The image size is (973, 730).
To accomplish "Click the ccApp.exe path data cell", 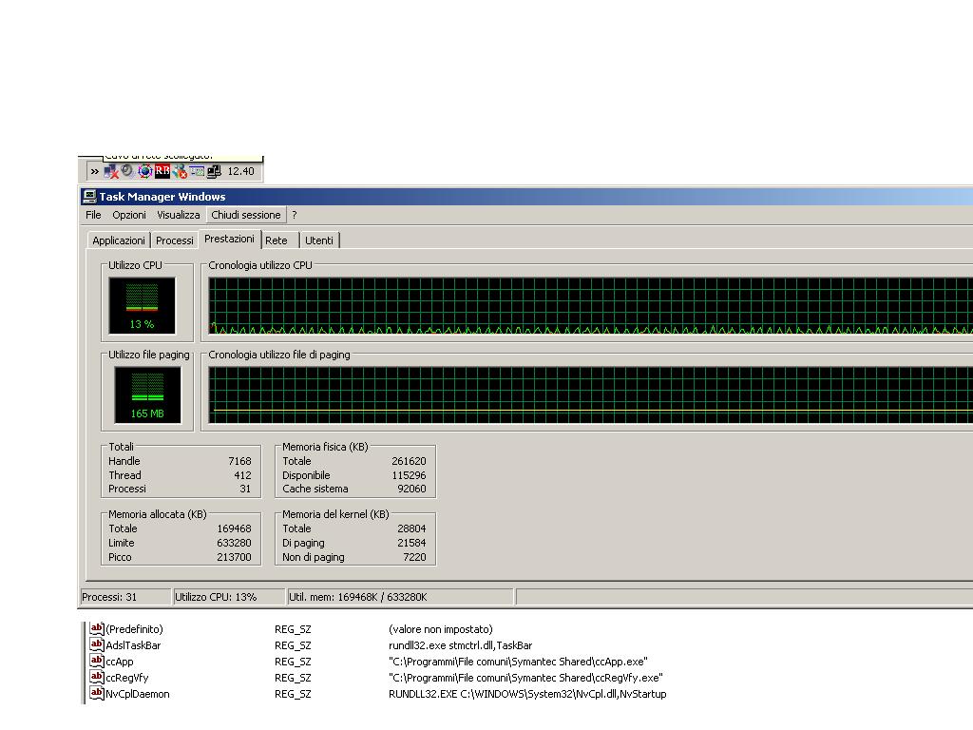I will [518, 662].
